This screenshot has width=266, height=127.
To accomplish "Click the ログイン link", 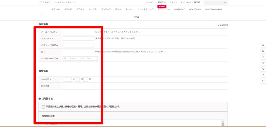I will click(150, 2).
